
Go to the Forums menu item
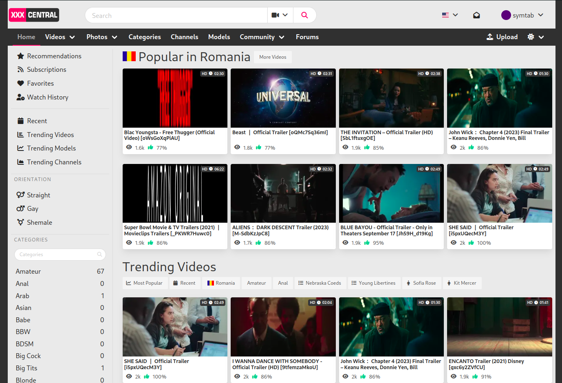[307, 37]
